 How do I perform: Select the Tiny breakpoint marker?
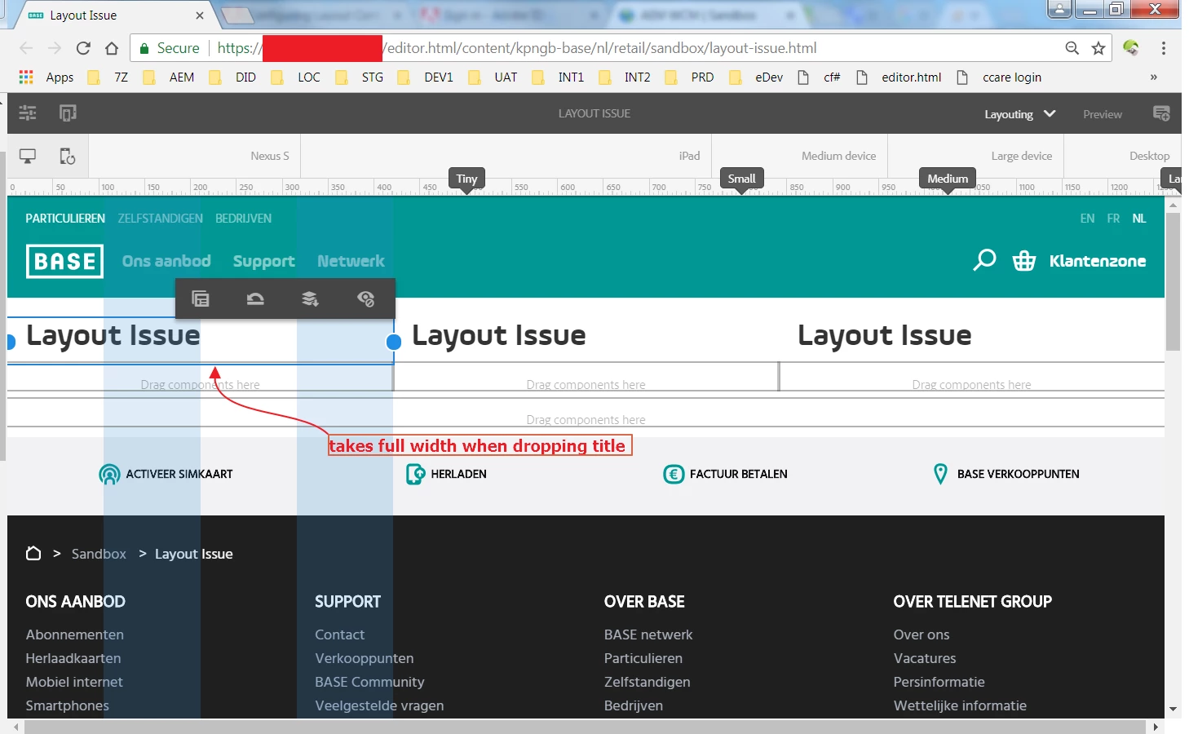tap(466, 179)
